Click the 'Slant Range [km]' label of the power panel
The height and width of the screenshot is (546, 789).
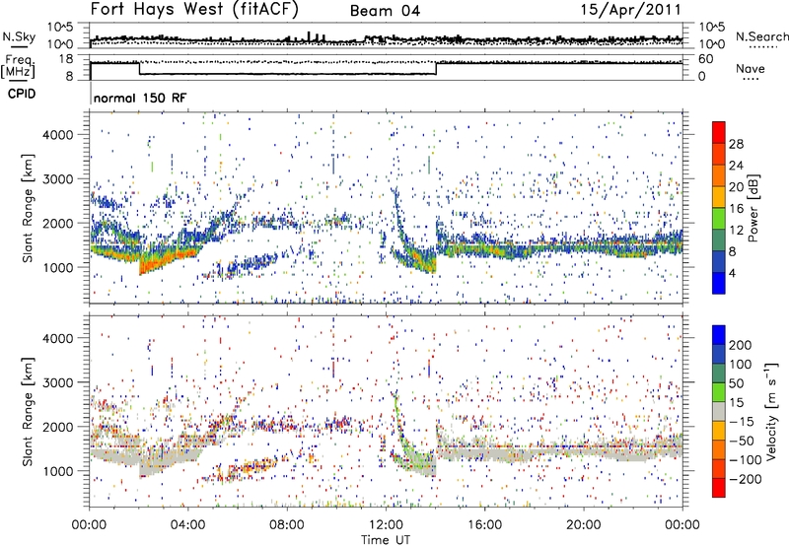[x=28, y=208]
